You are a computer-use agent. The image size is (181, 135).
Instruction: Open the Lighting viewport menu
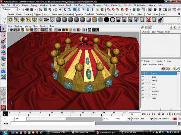[x=27, y=26]
